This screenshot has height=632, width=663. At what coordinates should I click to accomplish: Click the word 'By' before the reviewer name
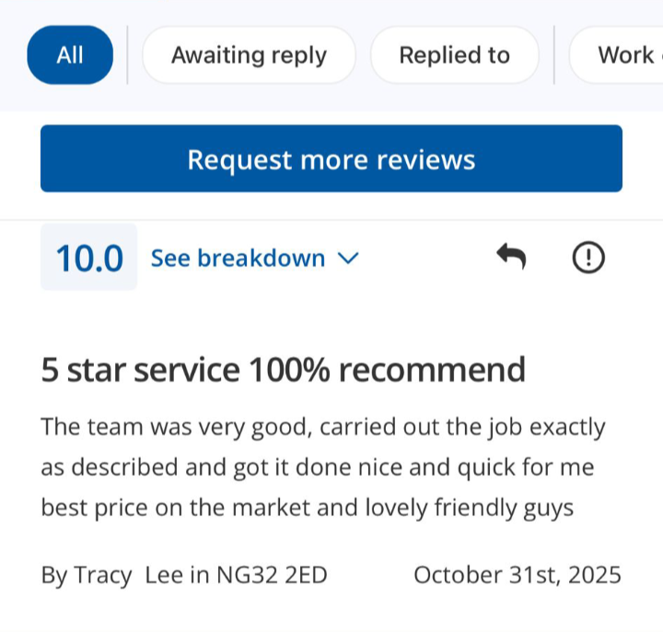[53, 575]
